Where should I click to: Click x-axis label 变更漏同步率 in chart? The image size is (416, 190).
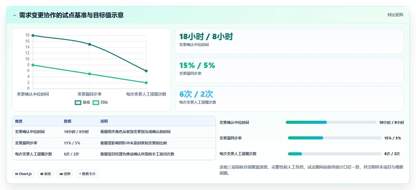click(x=89, y=94)
